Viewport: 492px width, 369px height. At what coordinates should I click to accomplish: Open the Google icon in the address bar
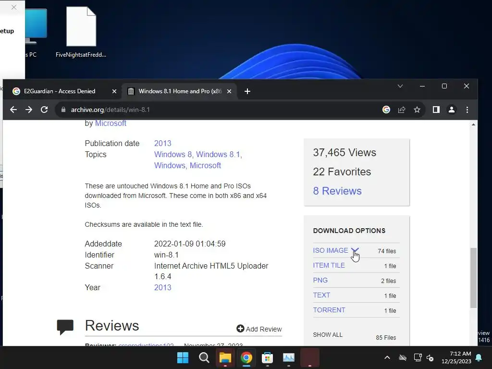(x=386, y=110)
